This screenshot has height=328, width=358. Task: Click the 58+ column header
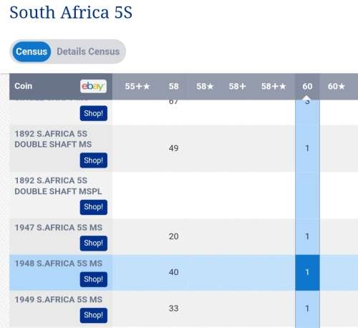237,86
